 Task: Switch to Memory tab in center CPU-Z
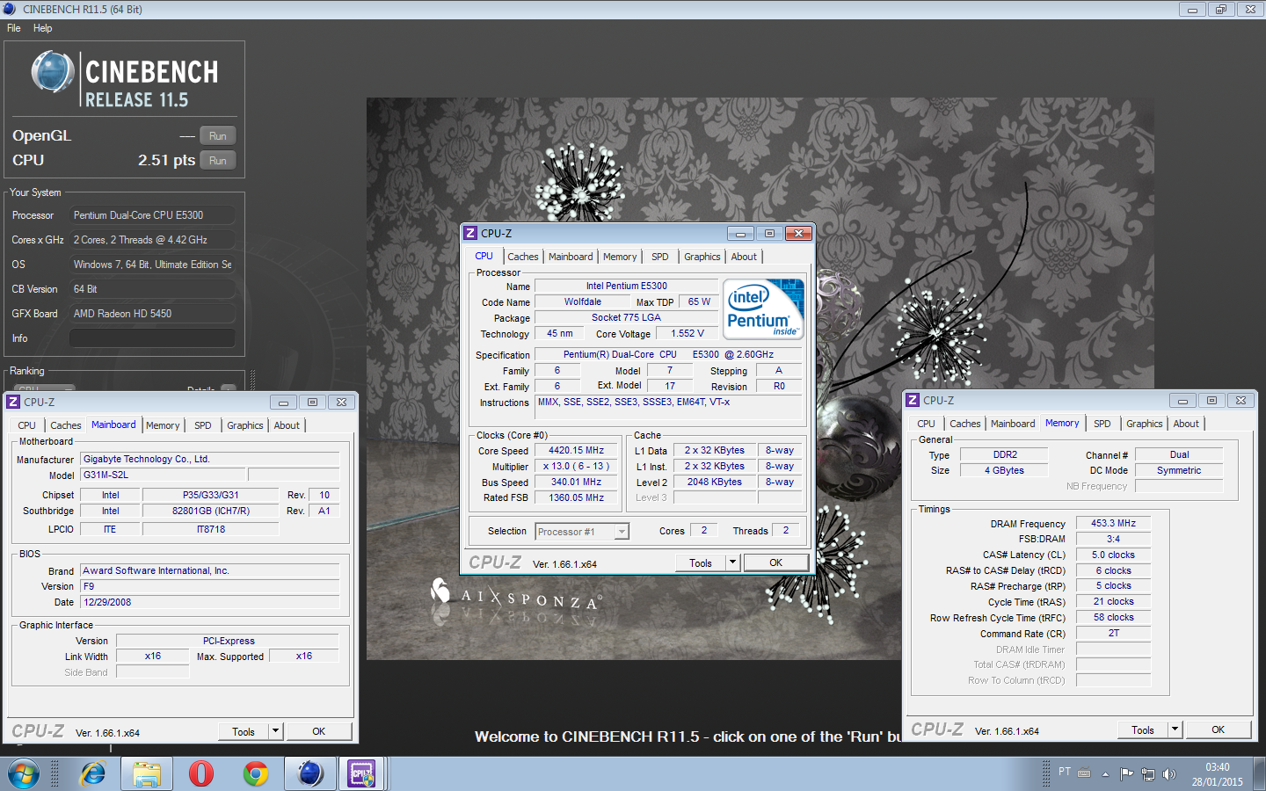point(620,257)
